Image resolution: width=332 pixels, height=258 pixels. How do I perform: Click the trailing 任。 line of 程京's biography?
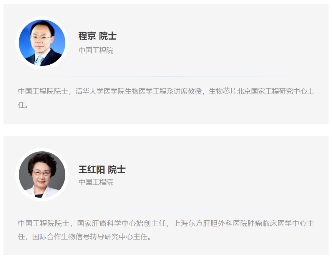coord(23,105)
